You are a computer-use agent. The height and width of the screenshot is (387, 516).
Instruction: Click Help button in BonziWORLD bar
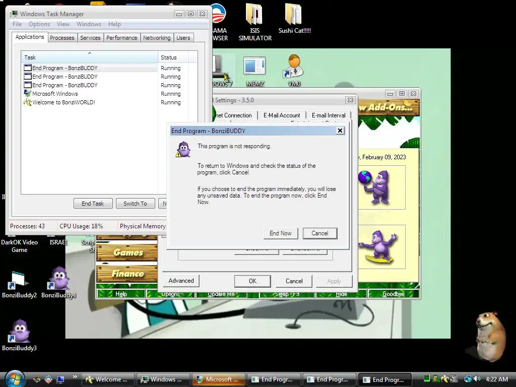(121, 294)
